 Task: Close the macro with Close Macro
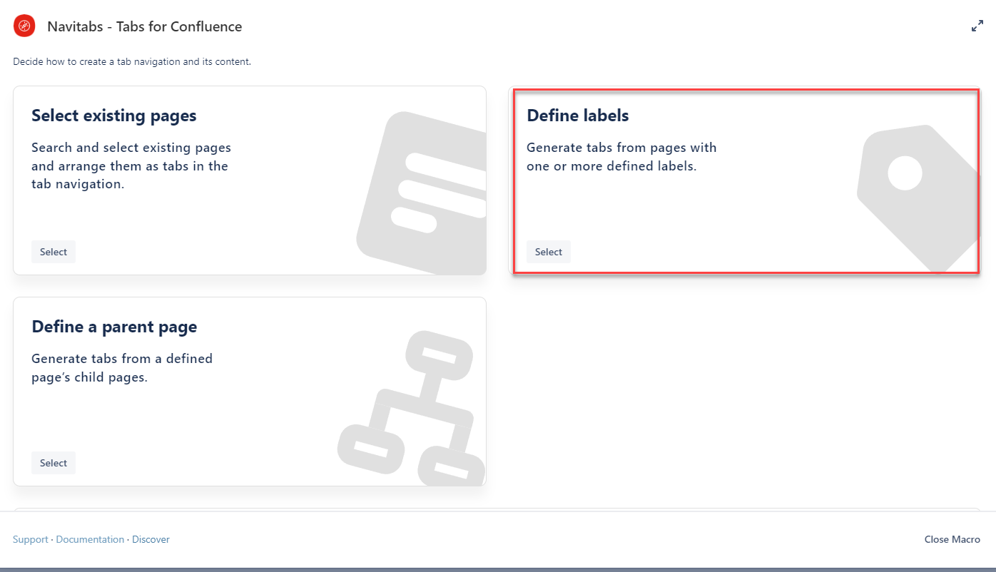click(952, 539)
